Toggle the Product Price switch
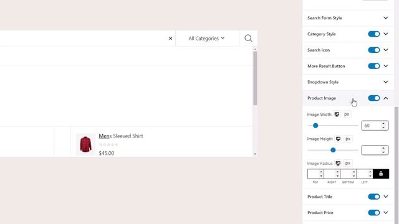Viewport: 399px width, 224px height. pyautogui.click(x=374, y=213)
